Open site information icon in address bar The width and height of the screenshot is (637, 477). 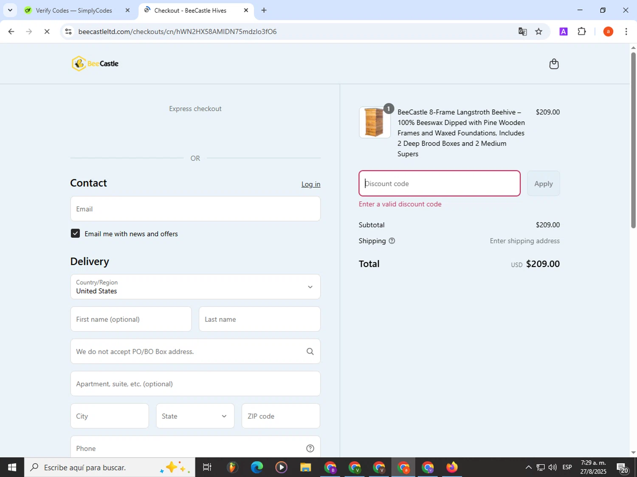(68, 31)
